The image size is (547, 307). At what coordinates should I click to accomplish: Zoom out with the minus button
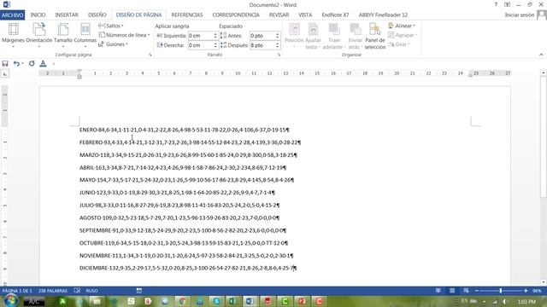pos(477,291)
